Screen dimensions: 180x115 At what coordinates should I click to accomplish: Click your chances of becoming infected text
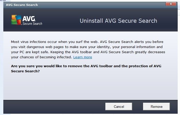pos(42,57)
